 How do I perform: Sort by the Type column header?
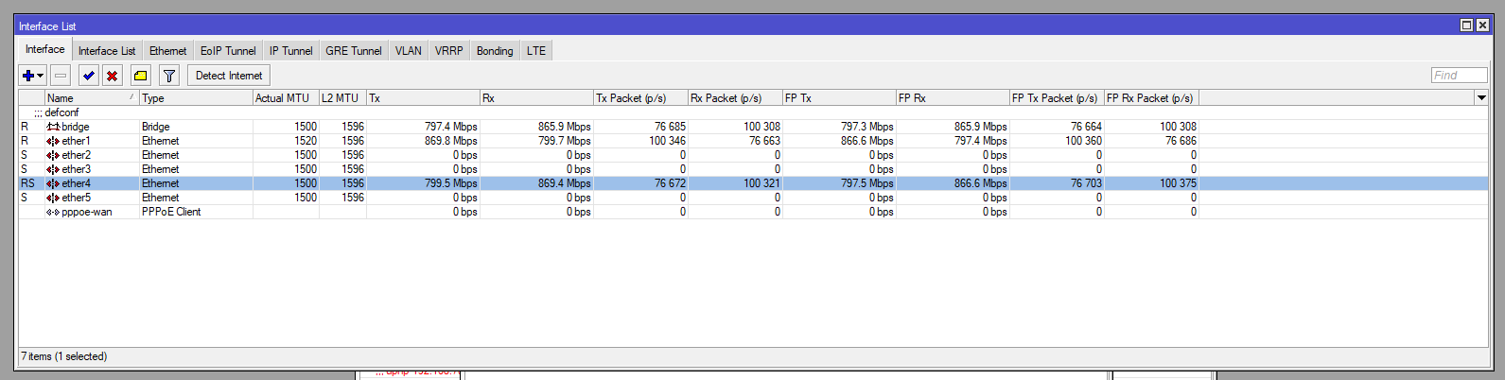(196, 97)
